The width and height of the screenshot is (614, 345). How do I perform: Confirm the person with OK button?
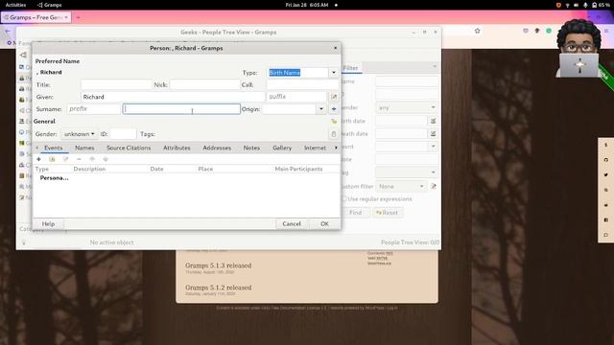324,223
